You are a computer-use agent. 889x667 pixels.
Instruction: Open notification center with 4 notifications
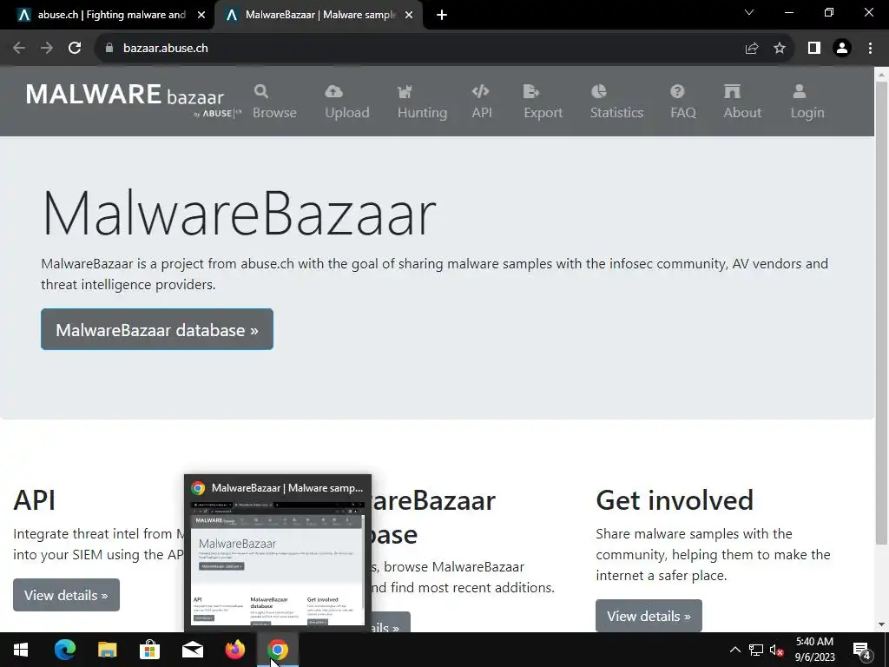(x=862, y=650)
